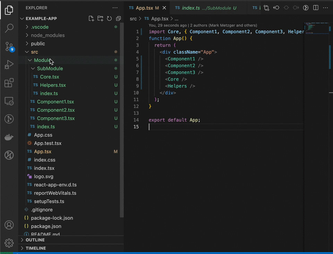Open the Extensions view
This screenshot has height=254, width=333.
9,83
